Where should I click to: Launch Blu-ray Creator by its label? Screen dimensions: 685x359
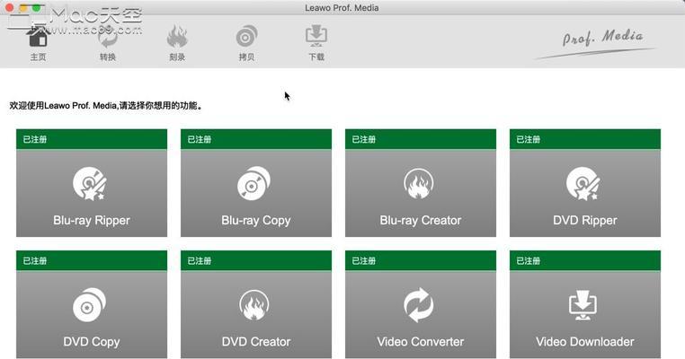pos(421,220)
